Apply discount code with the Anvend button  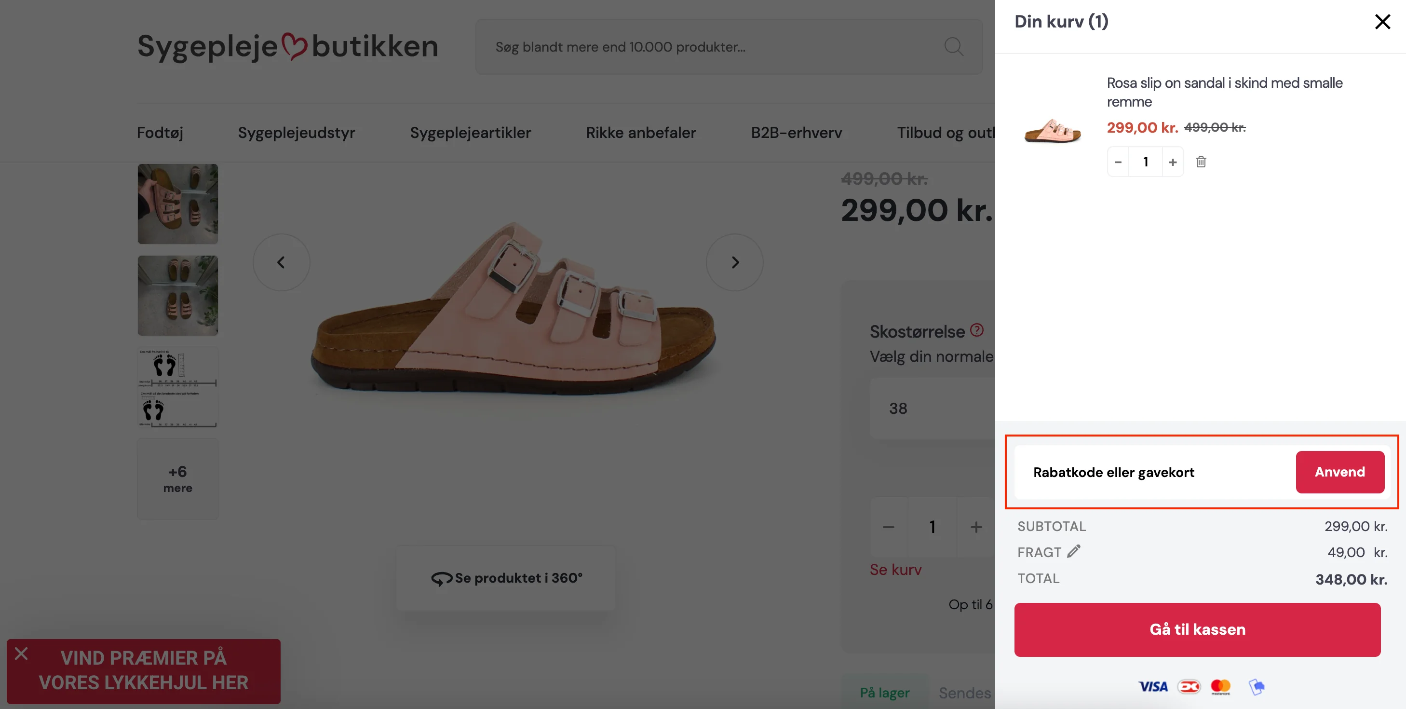(x=1340, y=472)
